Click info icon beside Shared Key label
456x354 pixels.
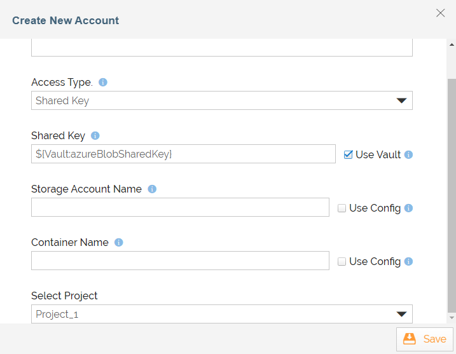pyautogui.click(x=95, y=136)
